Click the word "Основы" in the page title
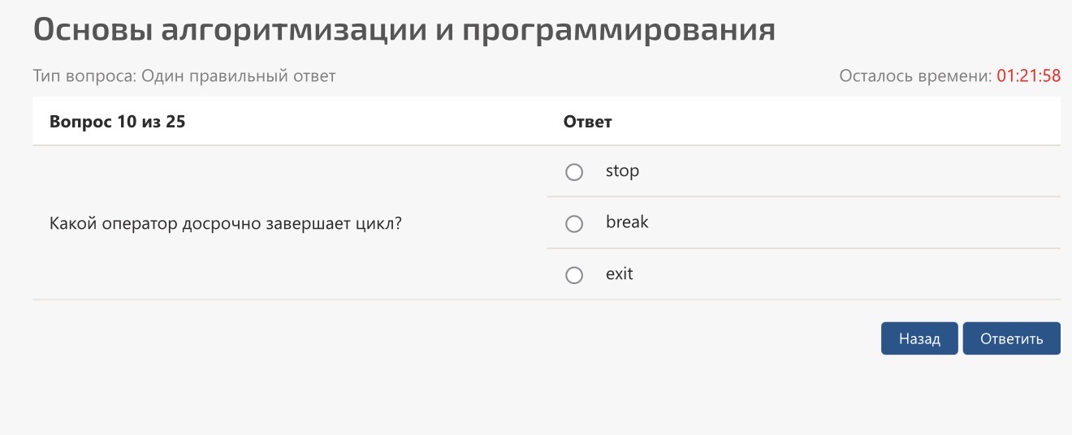 pos(91,30)
